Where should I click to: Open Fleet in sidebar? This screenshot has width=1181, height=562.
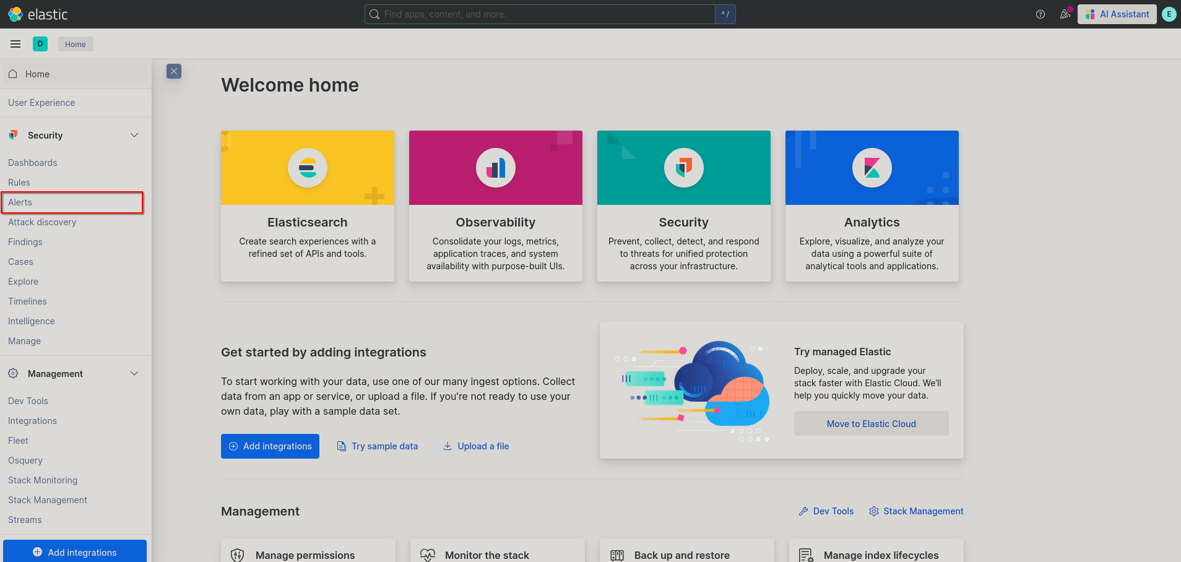click(18, 441)
